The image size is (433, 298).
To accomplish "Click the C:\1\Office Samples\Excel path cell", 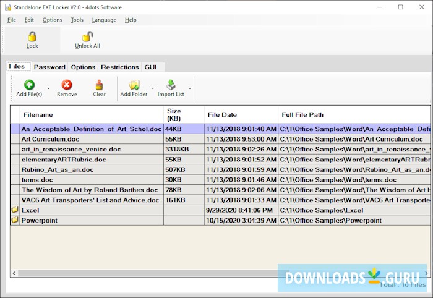I will coord(354,210).
